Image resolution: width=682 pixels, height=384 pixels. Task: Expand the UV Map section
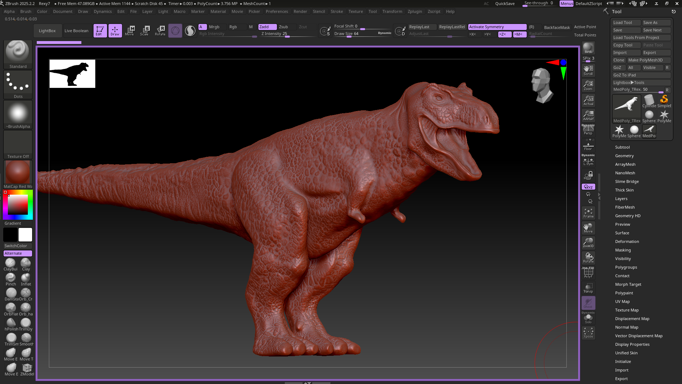622,301
